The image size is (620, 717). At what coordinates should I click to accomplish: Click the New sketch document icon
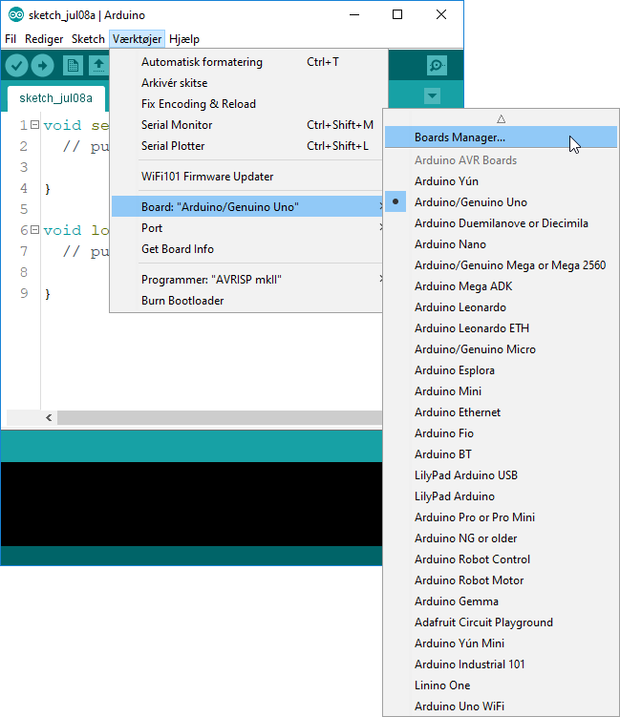point(73,65)
